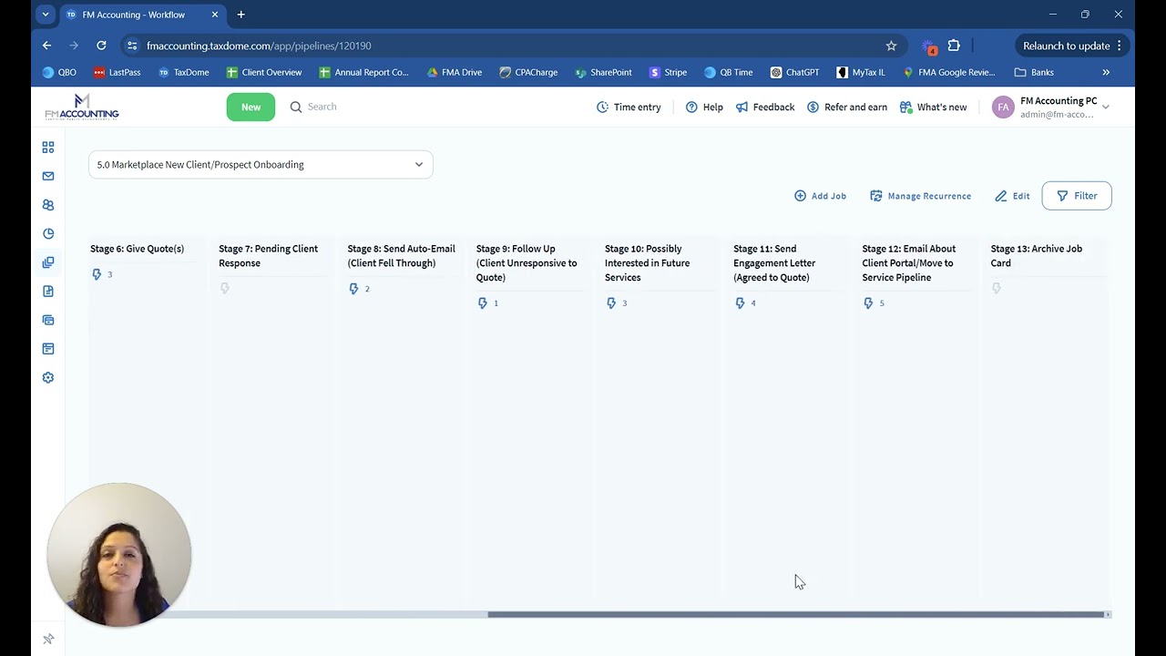Open the Help menu

704,107
